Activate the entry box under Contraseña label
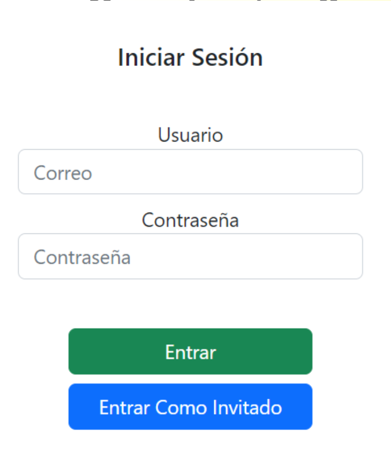This screenshot has height=452, width=391. tap(190, 256)
